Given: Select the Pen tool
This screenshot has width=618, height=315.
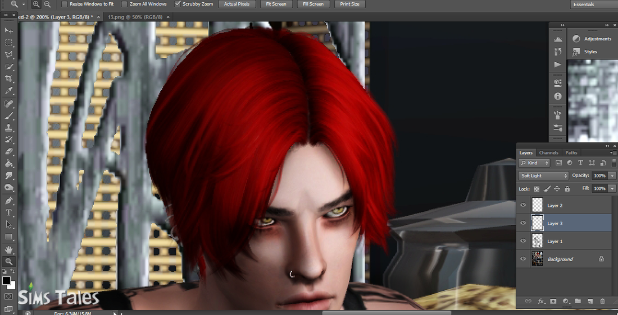Looking at the screenshot, I should (x=8, y=201).
